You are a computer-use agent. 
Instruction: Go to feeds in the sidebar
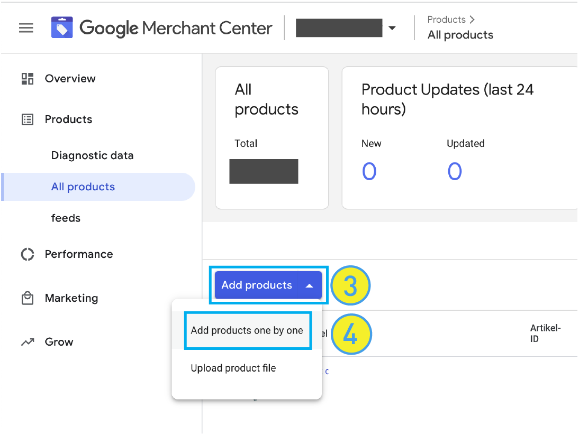(66, 218)
